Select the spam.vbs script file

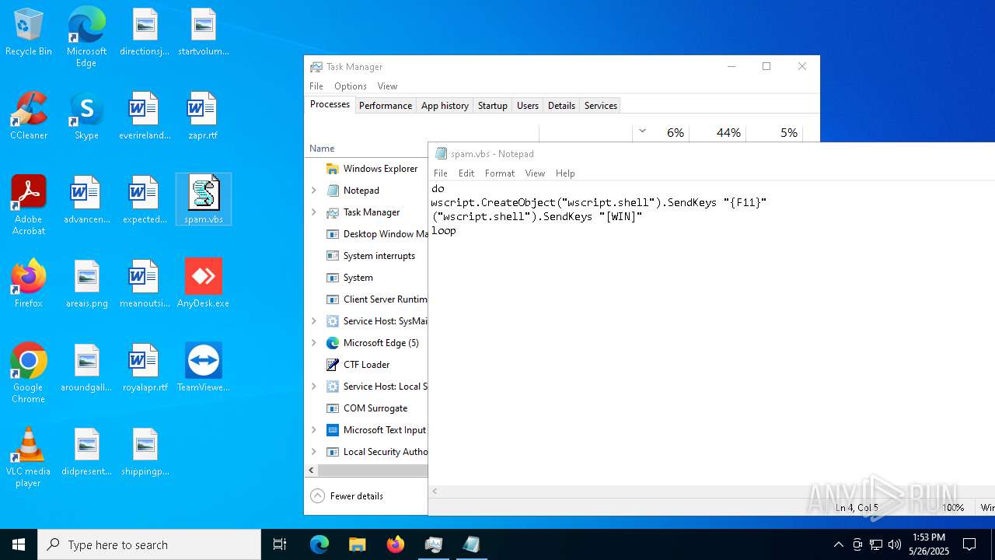203,199
